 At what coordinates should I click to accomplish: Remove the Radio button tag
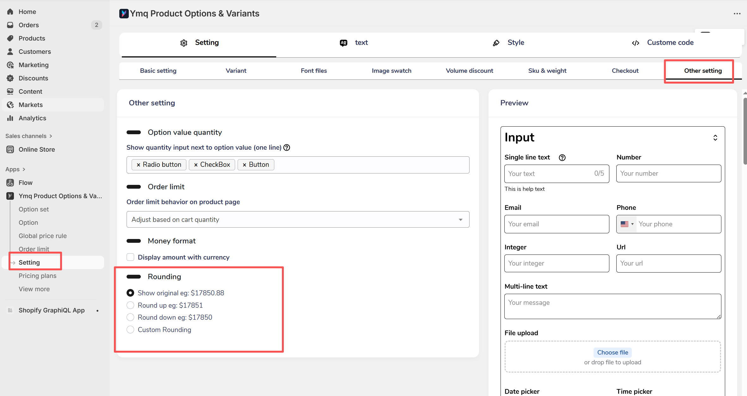coord(138,165)
